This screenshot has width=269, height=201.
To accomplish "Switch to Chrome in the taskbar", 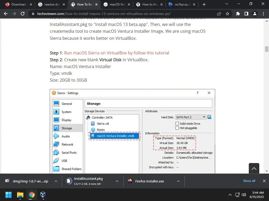I will 32,195.
